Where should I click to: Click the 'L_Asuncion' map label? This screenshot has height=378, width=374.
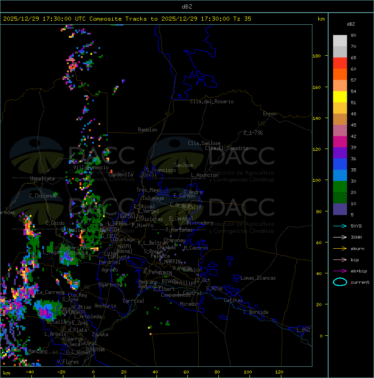click(x=205, y=175)
